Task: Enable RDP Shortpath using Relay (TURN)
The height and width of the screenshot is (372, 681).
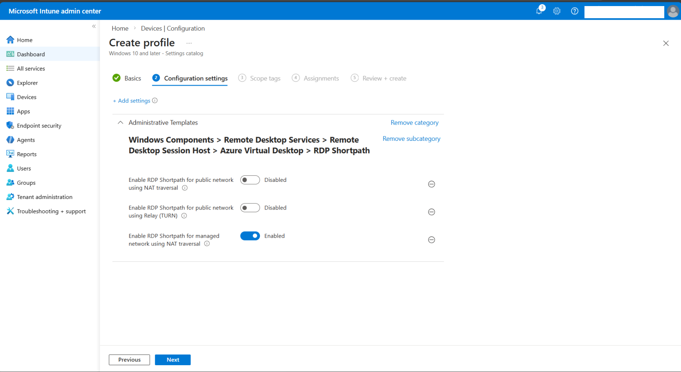Action: pos(250,208)
